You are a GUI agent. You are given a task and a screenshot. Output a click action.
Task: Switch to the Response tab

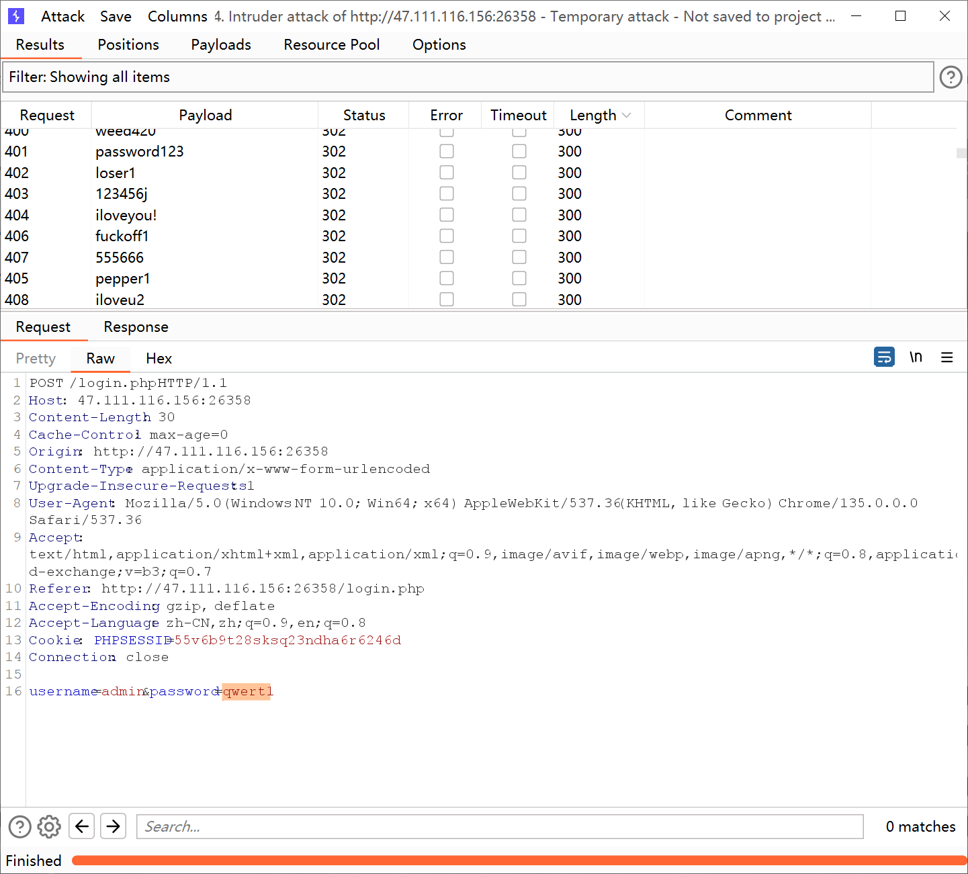[136, 327]
